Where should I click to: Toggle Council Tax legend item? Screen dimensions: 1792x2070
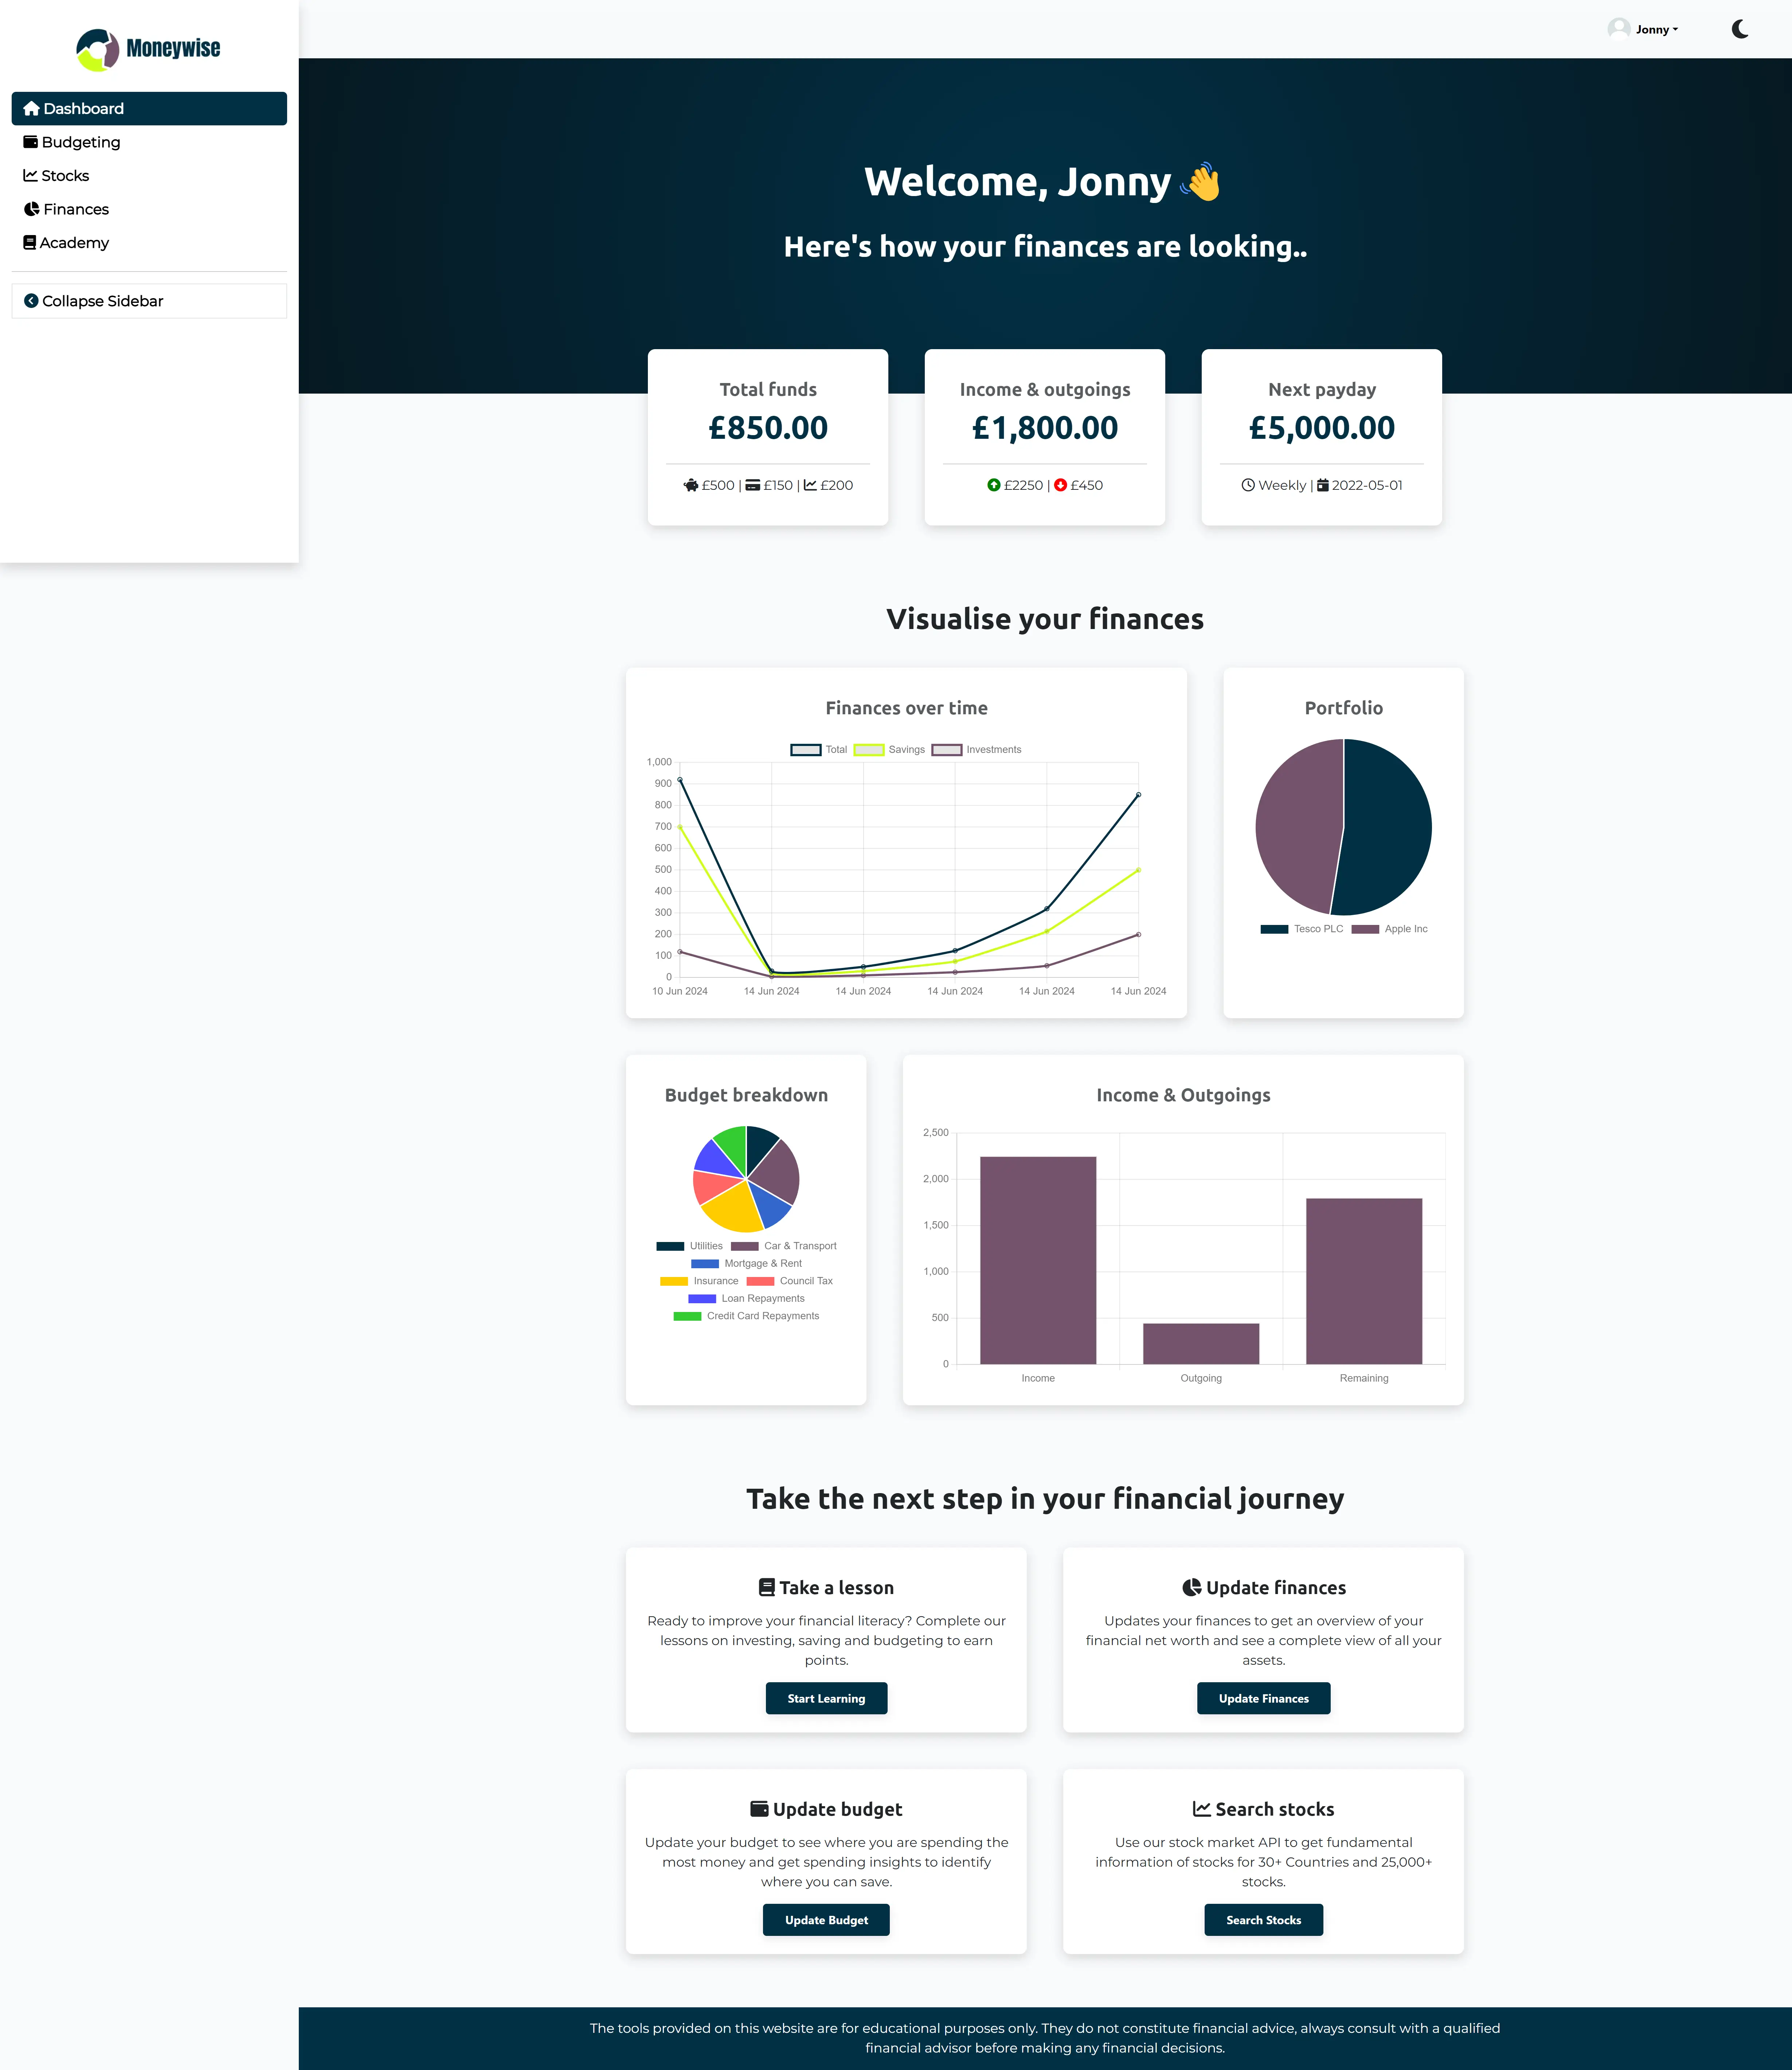click(790, 1281)
